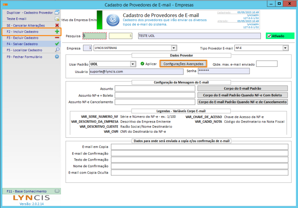Choose F9 - Fechar Formulário
This screenshot has height=208, width=298.
(x=32, y=57)
